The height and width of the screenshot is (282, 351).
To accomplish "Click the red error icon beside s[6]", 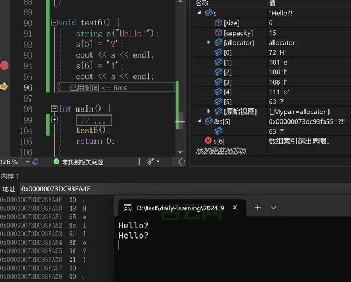I will point(208,141).
